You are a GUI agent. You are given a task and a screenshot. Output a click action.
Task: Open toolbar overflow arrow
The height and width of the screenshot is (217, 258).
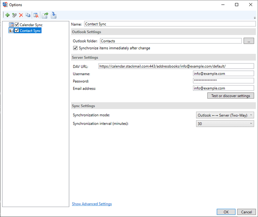[255, 18]
